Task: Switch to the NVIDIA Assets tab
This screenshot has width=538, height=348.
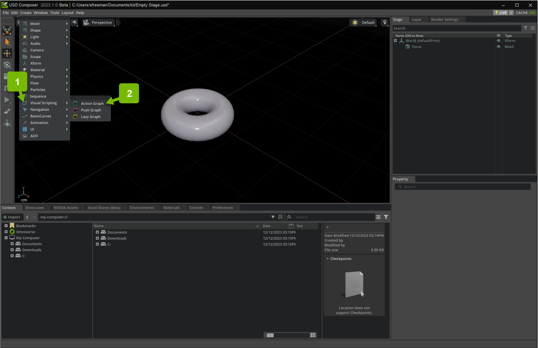Action: click(66, 208)
